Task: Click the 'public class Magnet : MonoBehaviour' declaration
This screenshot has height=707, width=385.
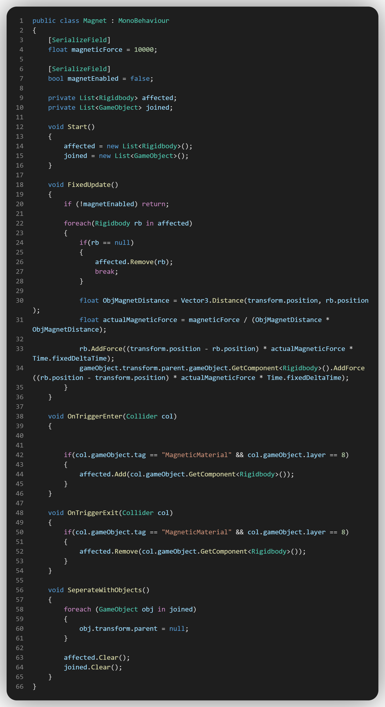Action: pos(101,21)
